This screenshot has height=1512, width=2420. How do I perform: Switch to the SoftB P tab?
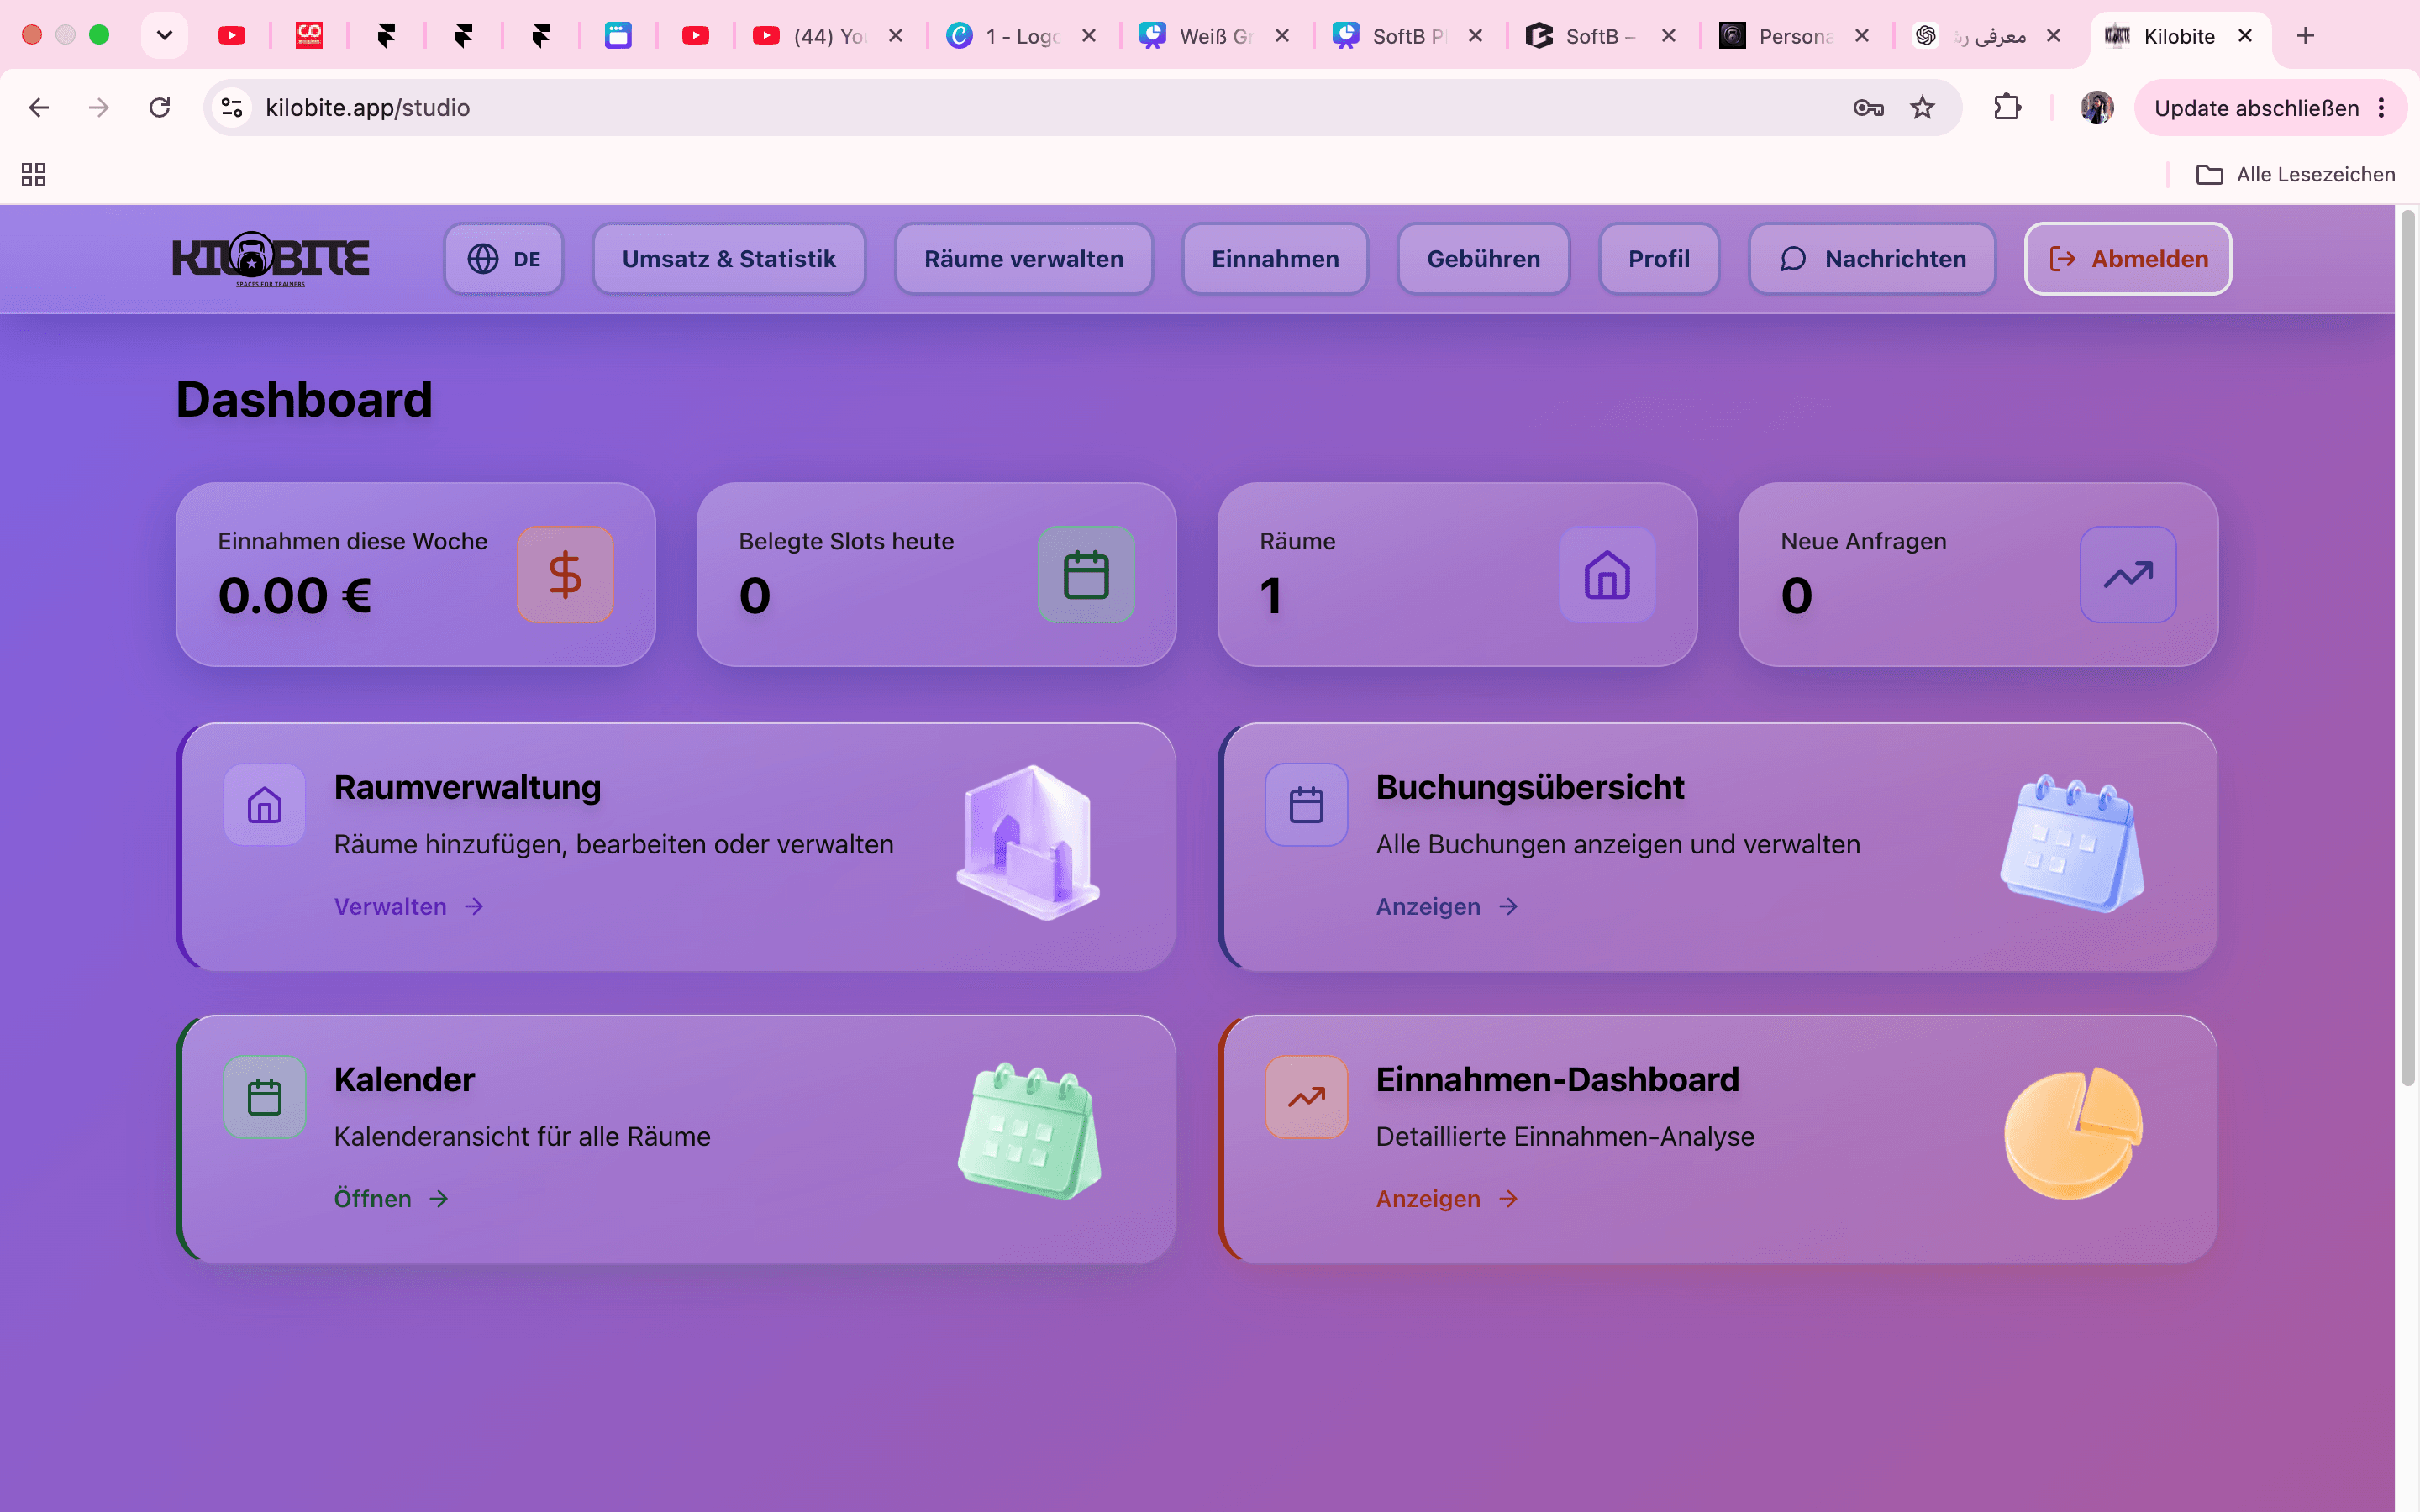pyautogui.click(x=1408, y=36)
